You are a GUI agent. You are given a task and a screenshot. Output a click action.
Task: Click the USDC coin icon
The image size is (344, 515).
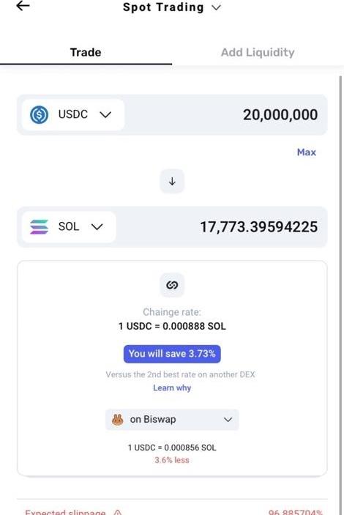click(x=40, y=114)
